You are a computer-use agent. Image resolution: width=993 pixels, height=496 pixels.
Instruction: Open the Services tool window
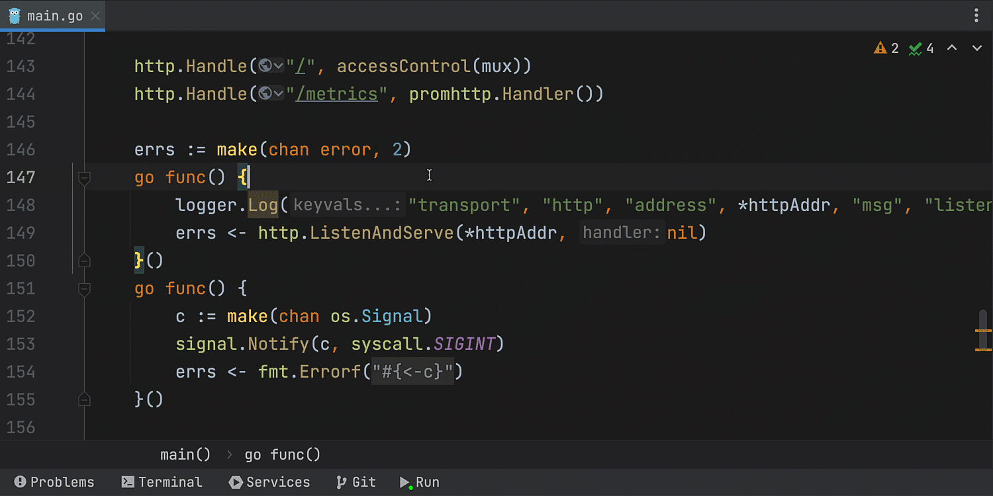(269, 482)
